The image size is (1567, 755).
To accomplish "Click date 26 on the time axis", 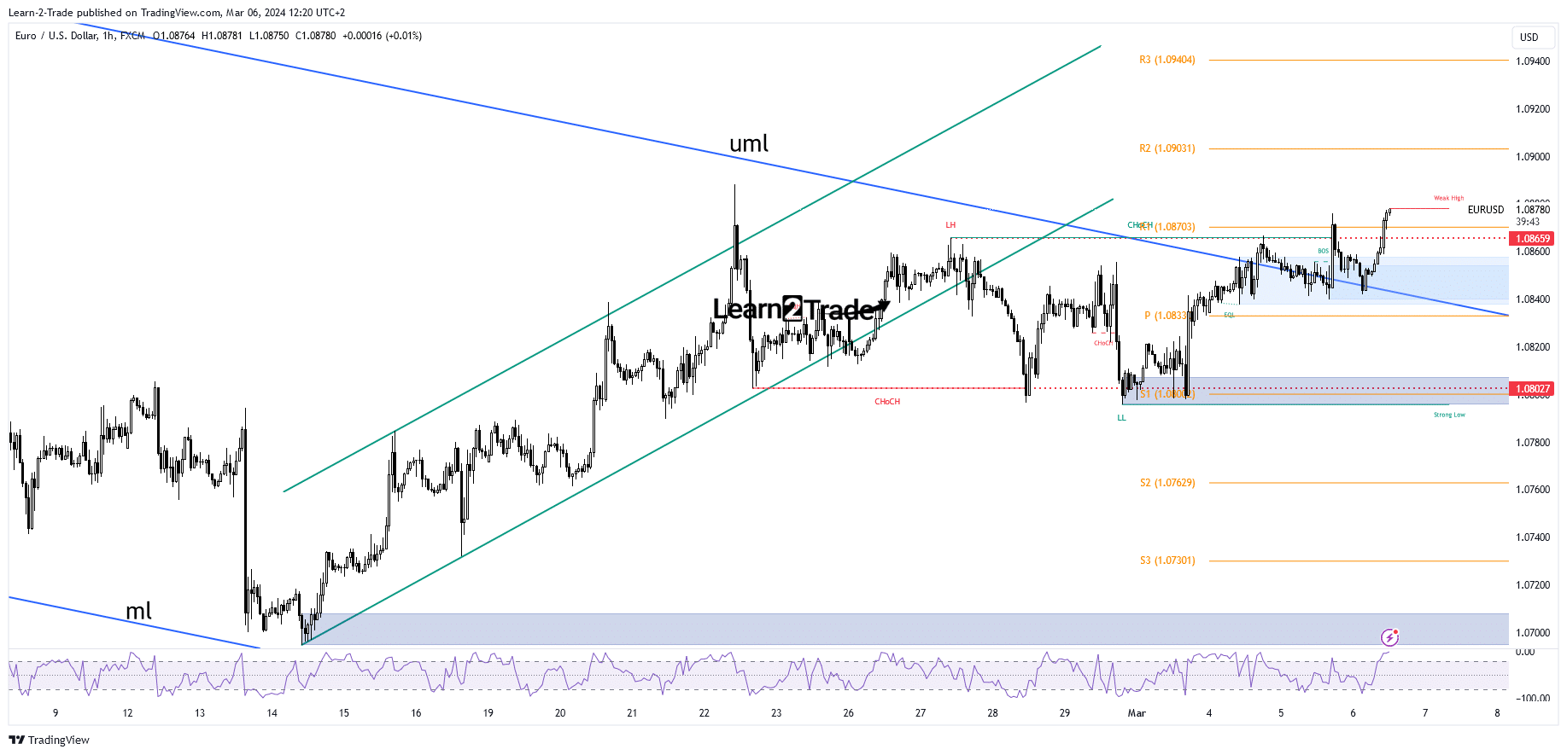I will click(848, 713).
